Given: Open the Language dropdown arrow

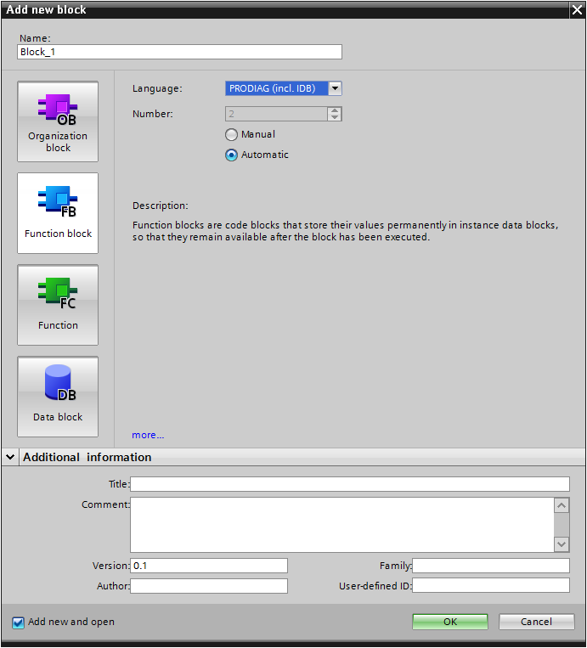Looking at the screenshot, I should tap(335, 88).
